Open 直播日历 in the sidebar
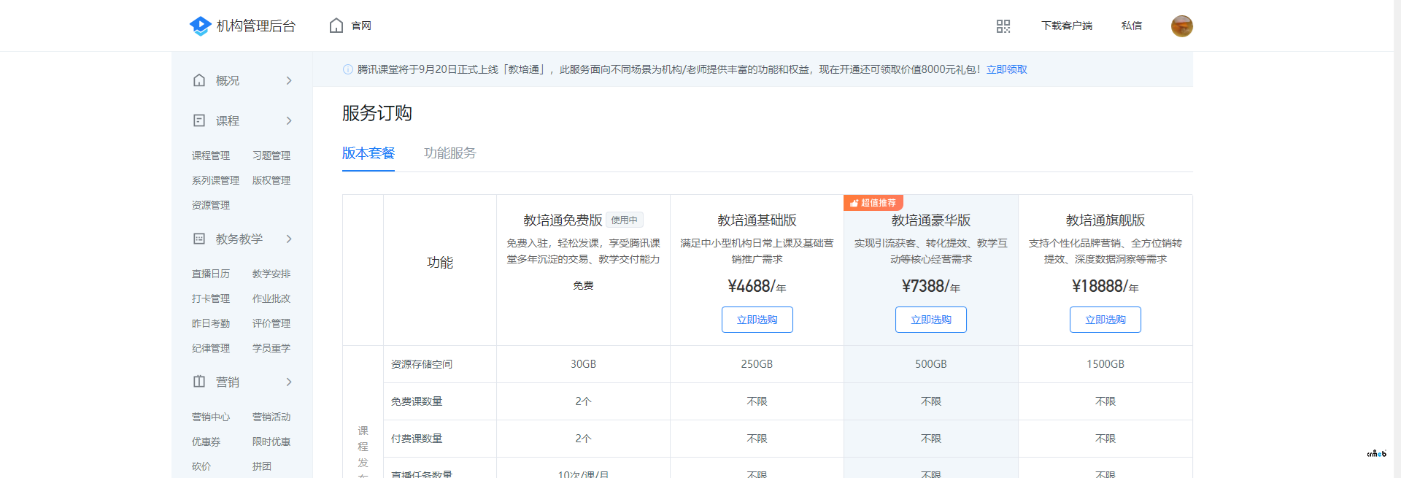Viewport: 1401px width, 478px height. point(211,274)
